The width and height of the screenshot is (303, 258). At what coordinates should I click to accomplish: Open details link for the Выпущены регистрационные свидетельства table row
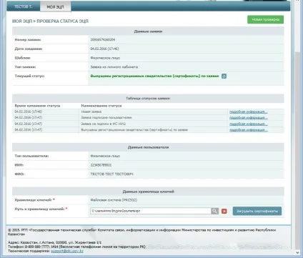pos(249,130)
